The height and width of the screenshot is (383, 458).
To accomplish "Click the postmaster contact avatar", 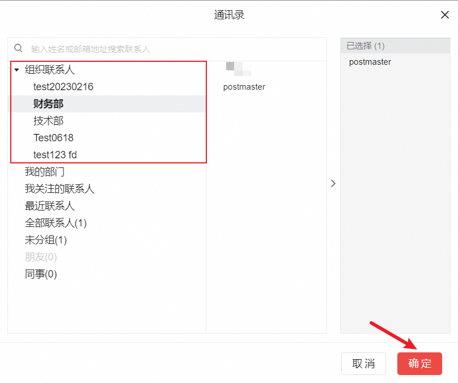I will [238, 69].
